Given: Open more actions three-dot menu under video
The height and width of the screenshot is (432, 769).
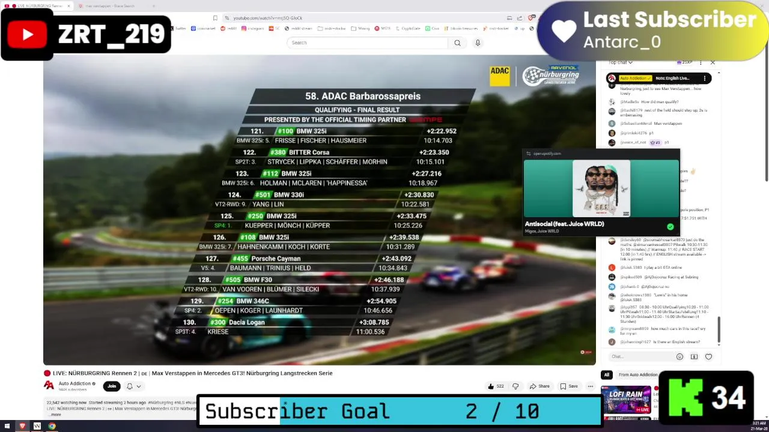Looking at the screenshot, I should [x=590, y=386].
